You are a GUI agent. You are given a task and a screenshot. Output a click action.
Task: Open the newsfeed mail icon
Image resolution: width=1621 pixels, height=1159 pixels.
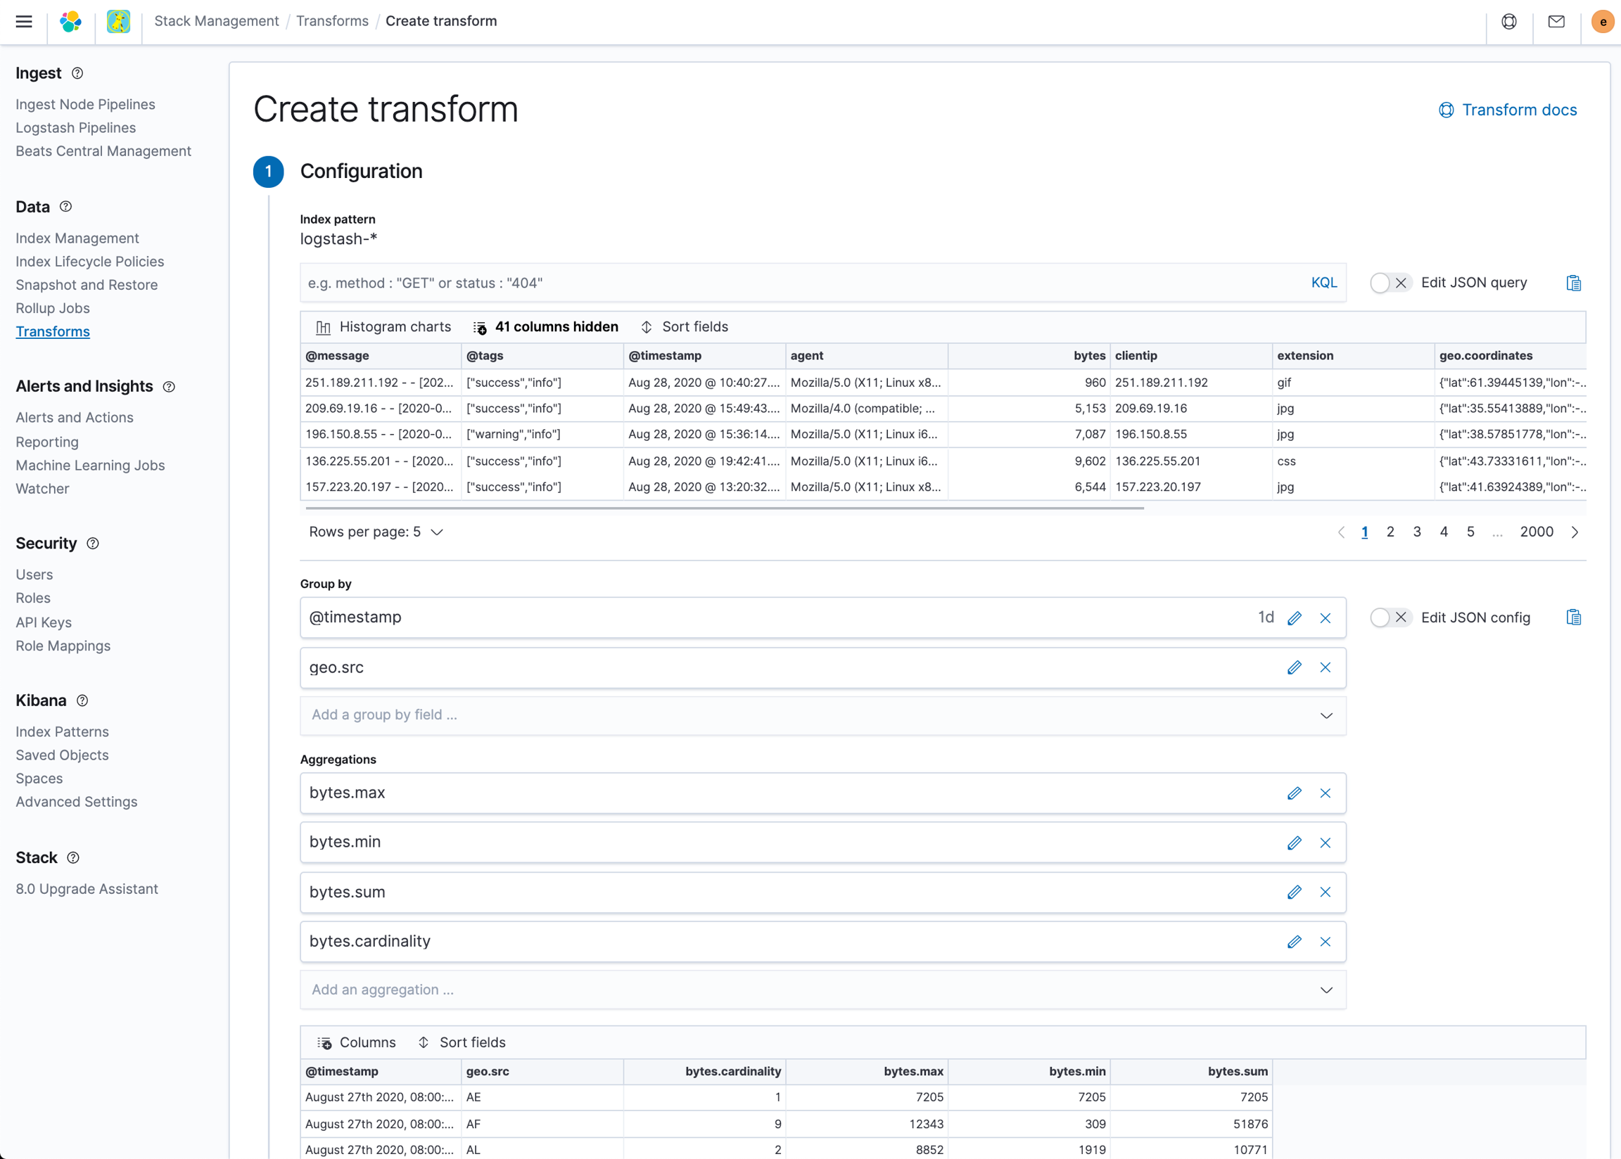[x=1556, y=21]
